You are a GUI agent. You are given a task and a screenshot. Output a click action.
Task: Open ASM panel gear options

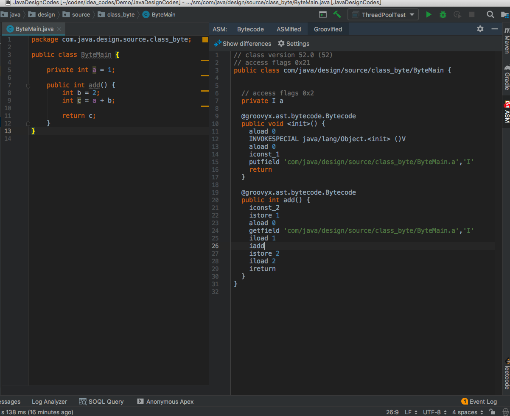[x=480, y=29]
